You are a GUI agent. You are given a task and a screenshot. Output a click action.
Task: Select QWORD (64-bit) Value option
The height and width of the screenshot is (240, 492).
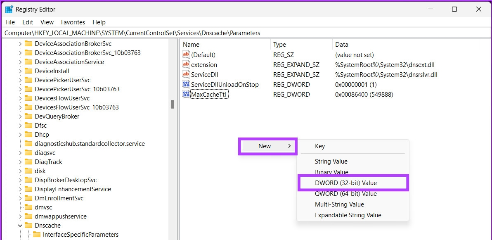345,193
